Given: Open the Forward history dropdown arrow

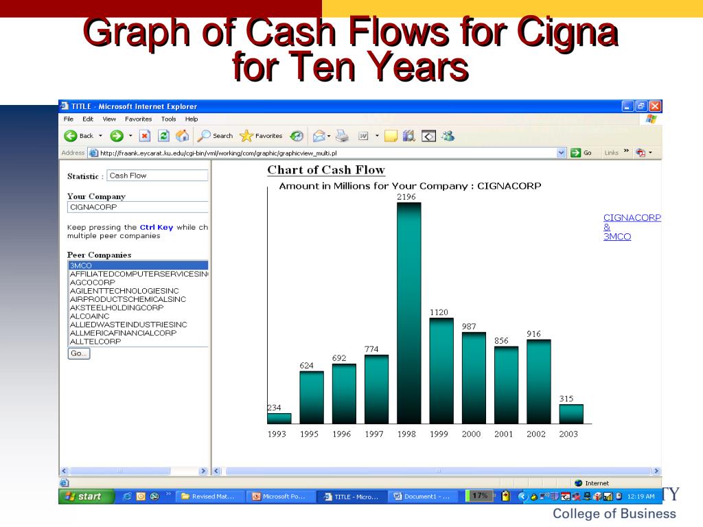Looking at the screenshot, I should pos(130,136).
